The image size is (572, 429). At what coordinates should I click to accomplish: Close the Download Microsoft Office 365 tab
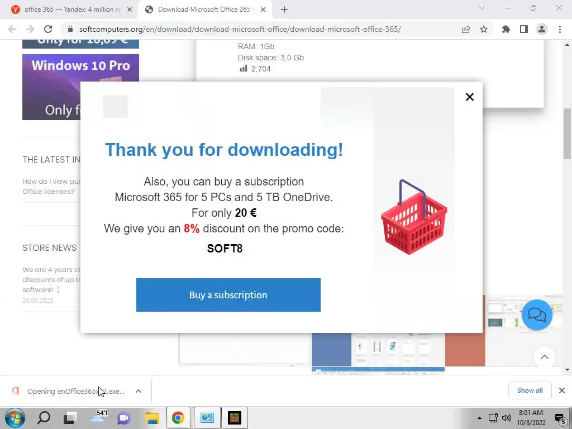(x=263, y=10)
